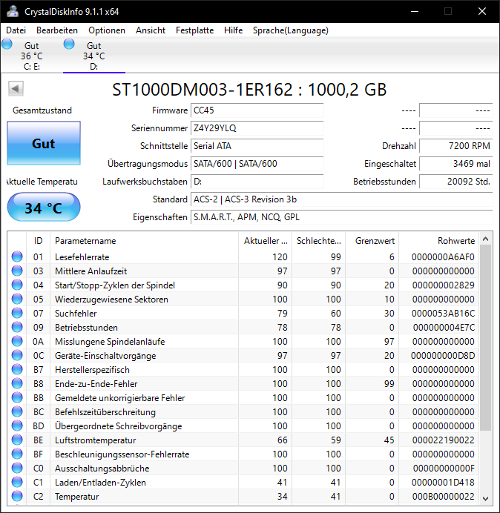Screen dimensions: 500x513
Task: Click the status orb for Ausschaltungsabbrüche row
Action: (x=17, y=468)
